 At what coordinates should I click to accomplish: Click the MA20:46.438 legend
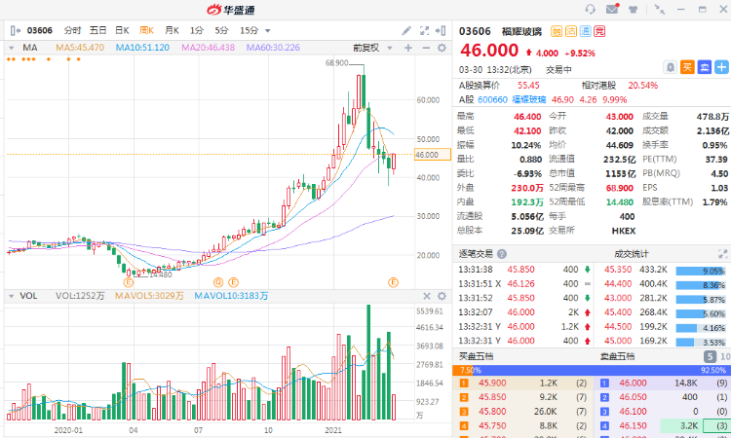(x=208, y=48)
